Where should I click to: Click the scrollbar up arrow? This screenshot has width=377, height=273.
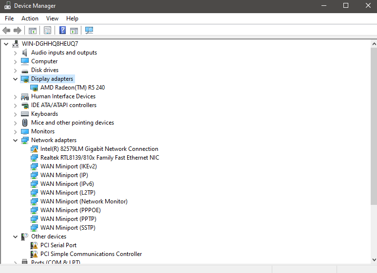pos(374,44)
